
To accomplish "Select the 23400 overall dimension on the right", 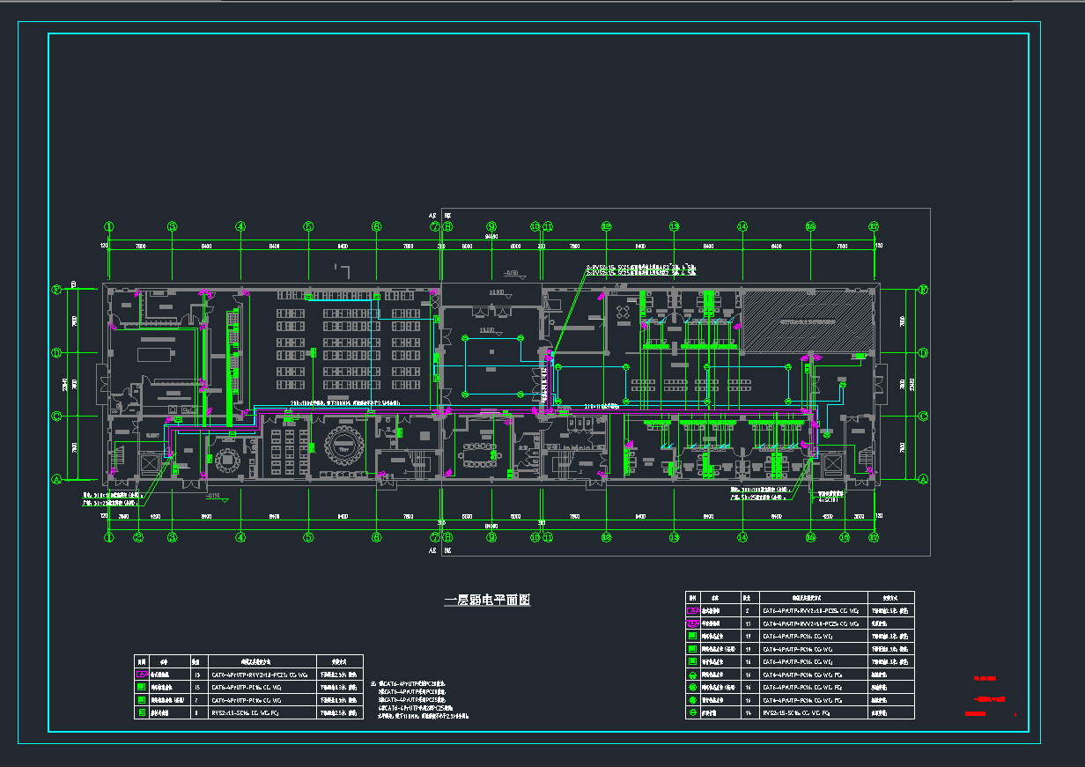I will tap(902, 384).
